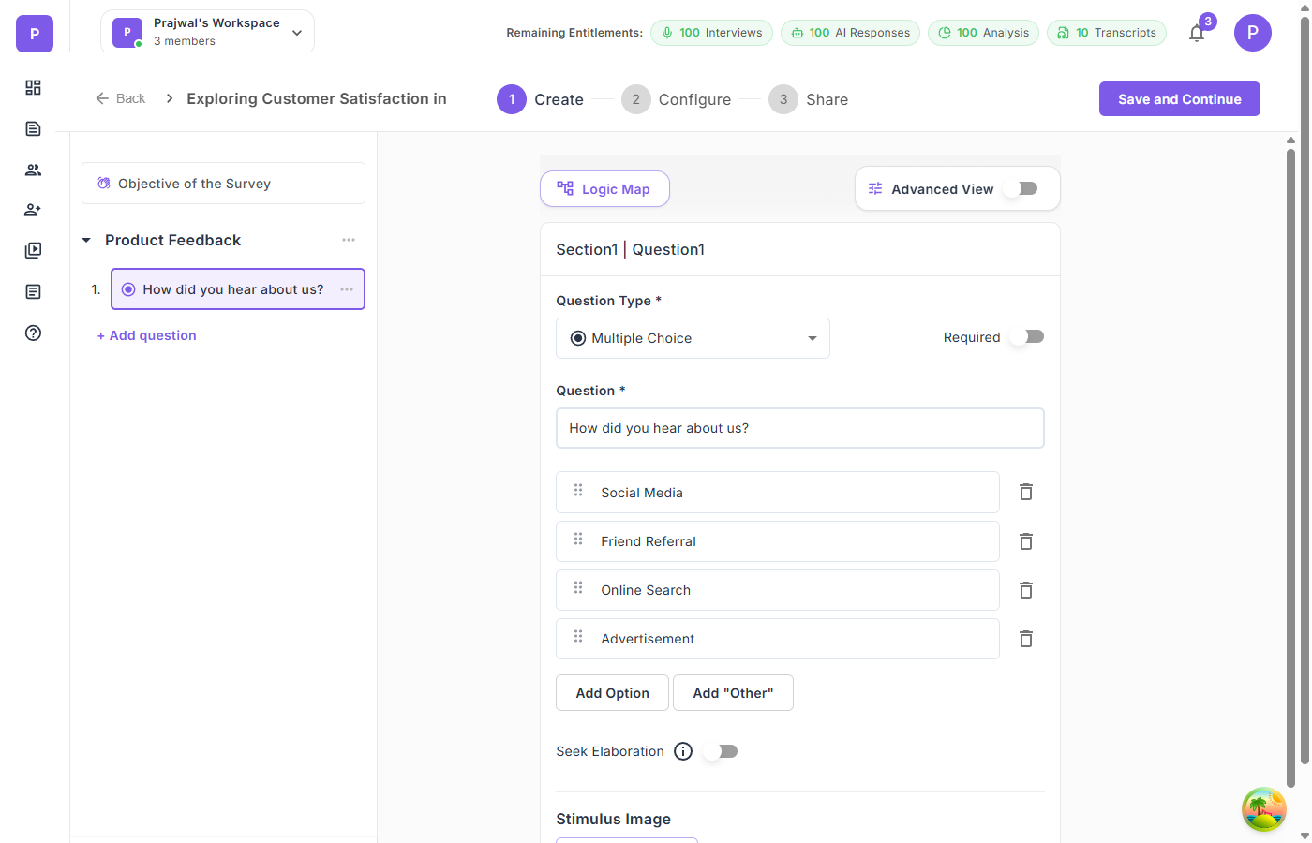Open the Prajwal's Workspace switcher
This screenshot has width=1312, height=843.
(206, 30)
